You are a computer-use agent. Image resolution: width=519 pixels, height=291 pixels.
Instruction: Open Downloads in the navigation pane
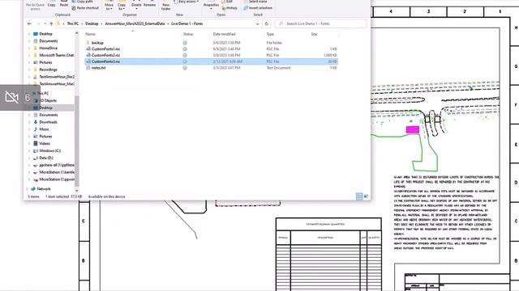(48, 122)
